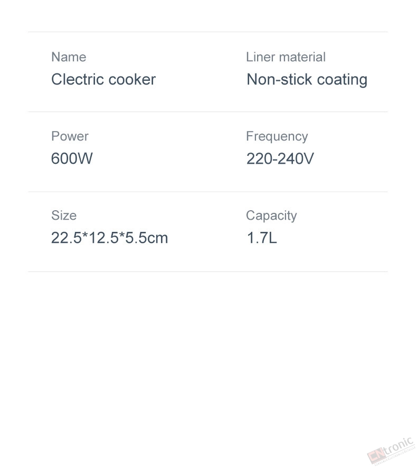Select the Power label

tap(70, 136)
